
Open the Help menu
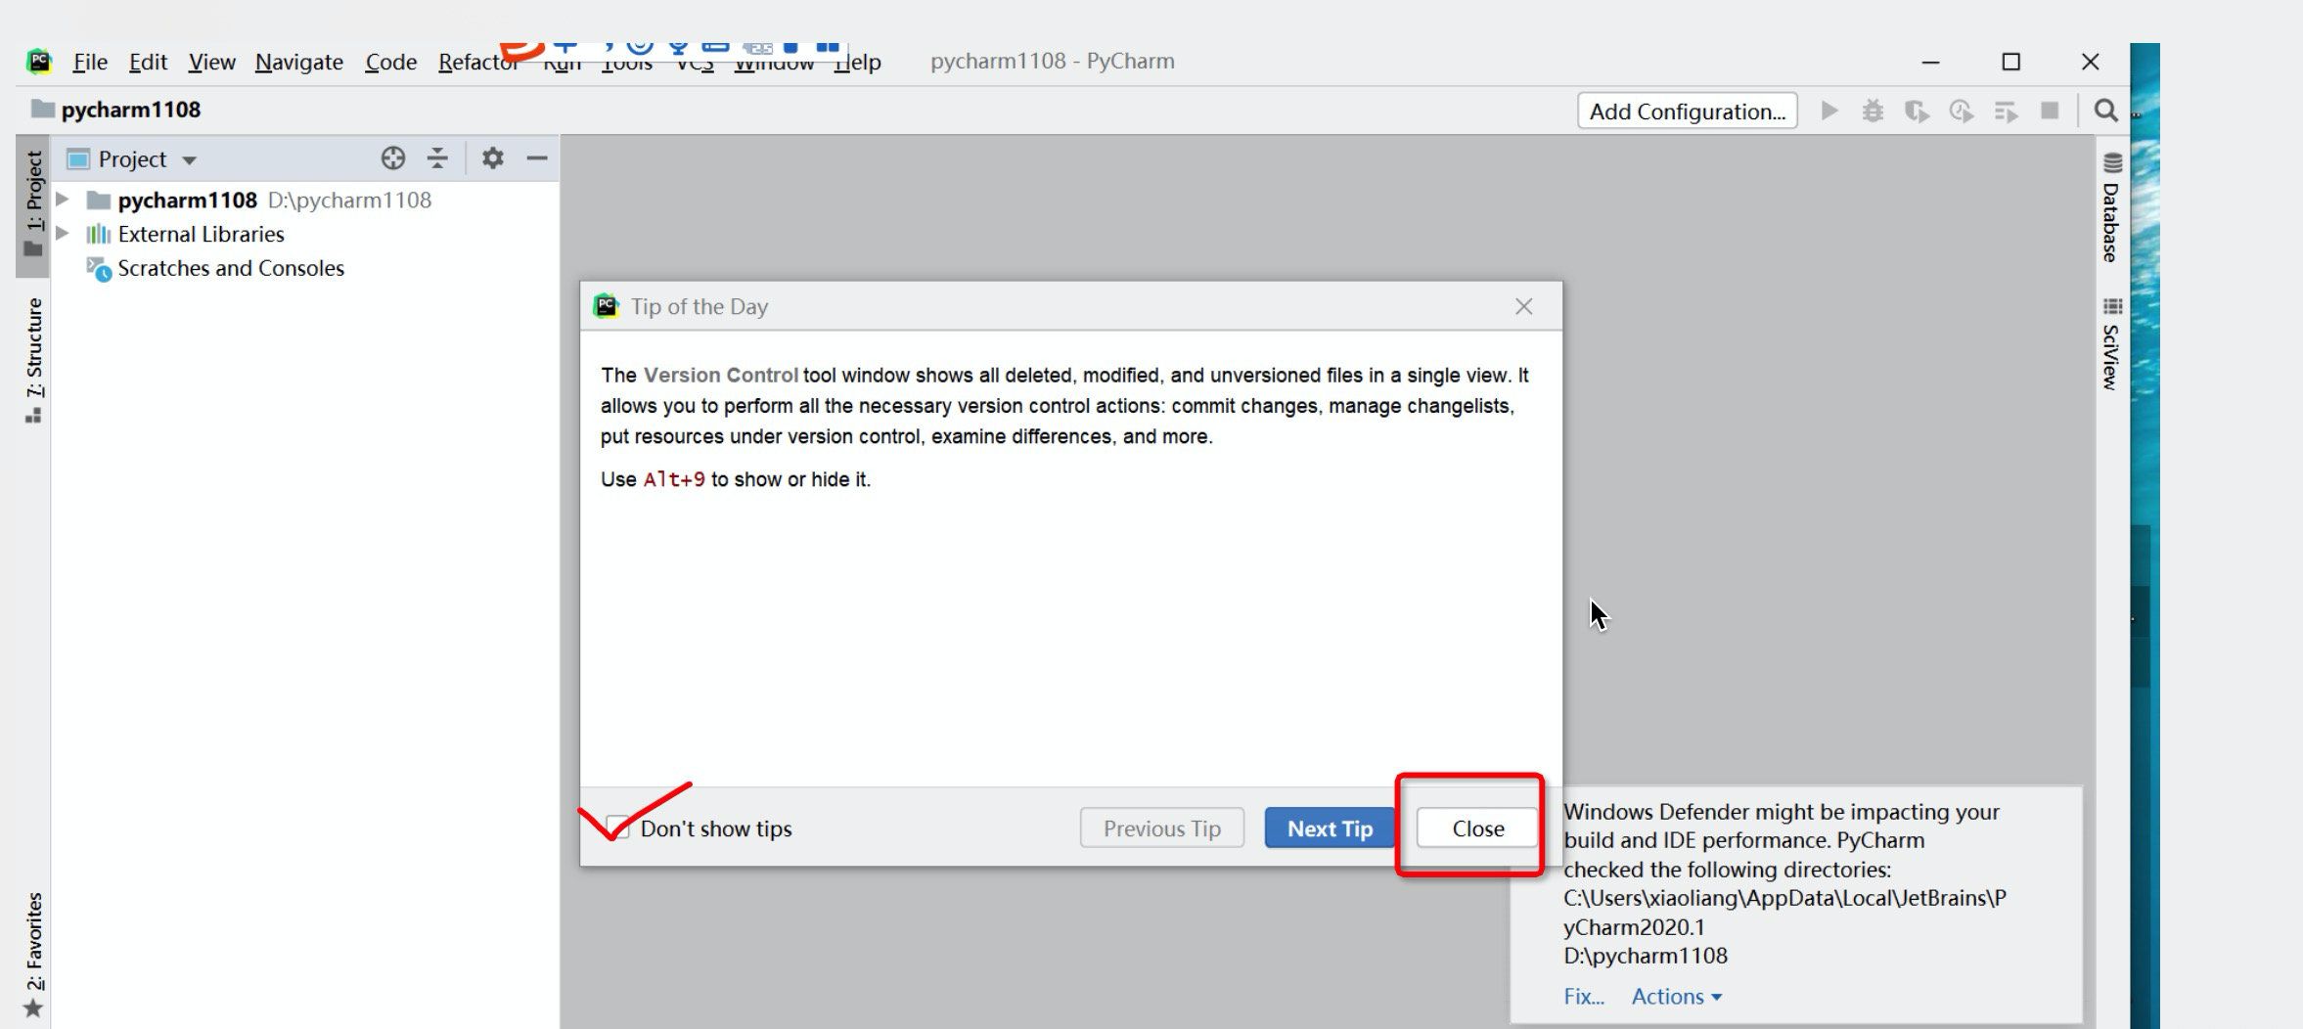(858, 63)
